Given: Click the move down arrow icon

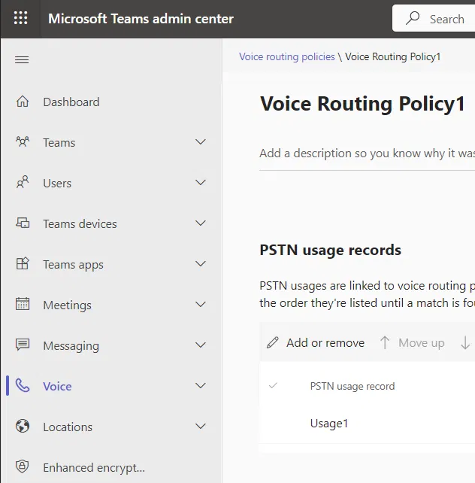Looking at the screenshot, I should 464,342.
